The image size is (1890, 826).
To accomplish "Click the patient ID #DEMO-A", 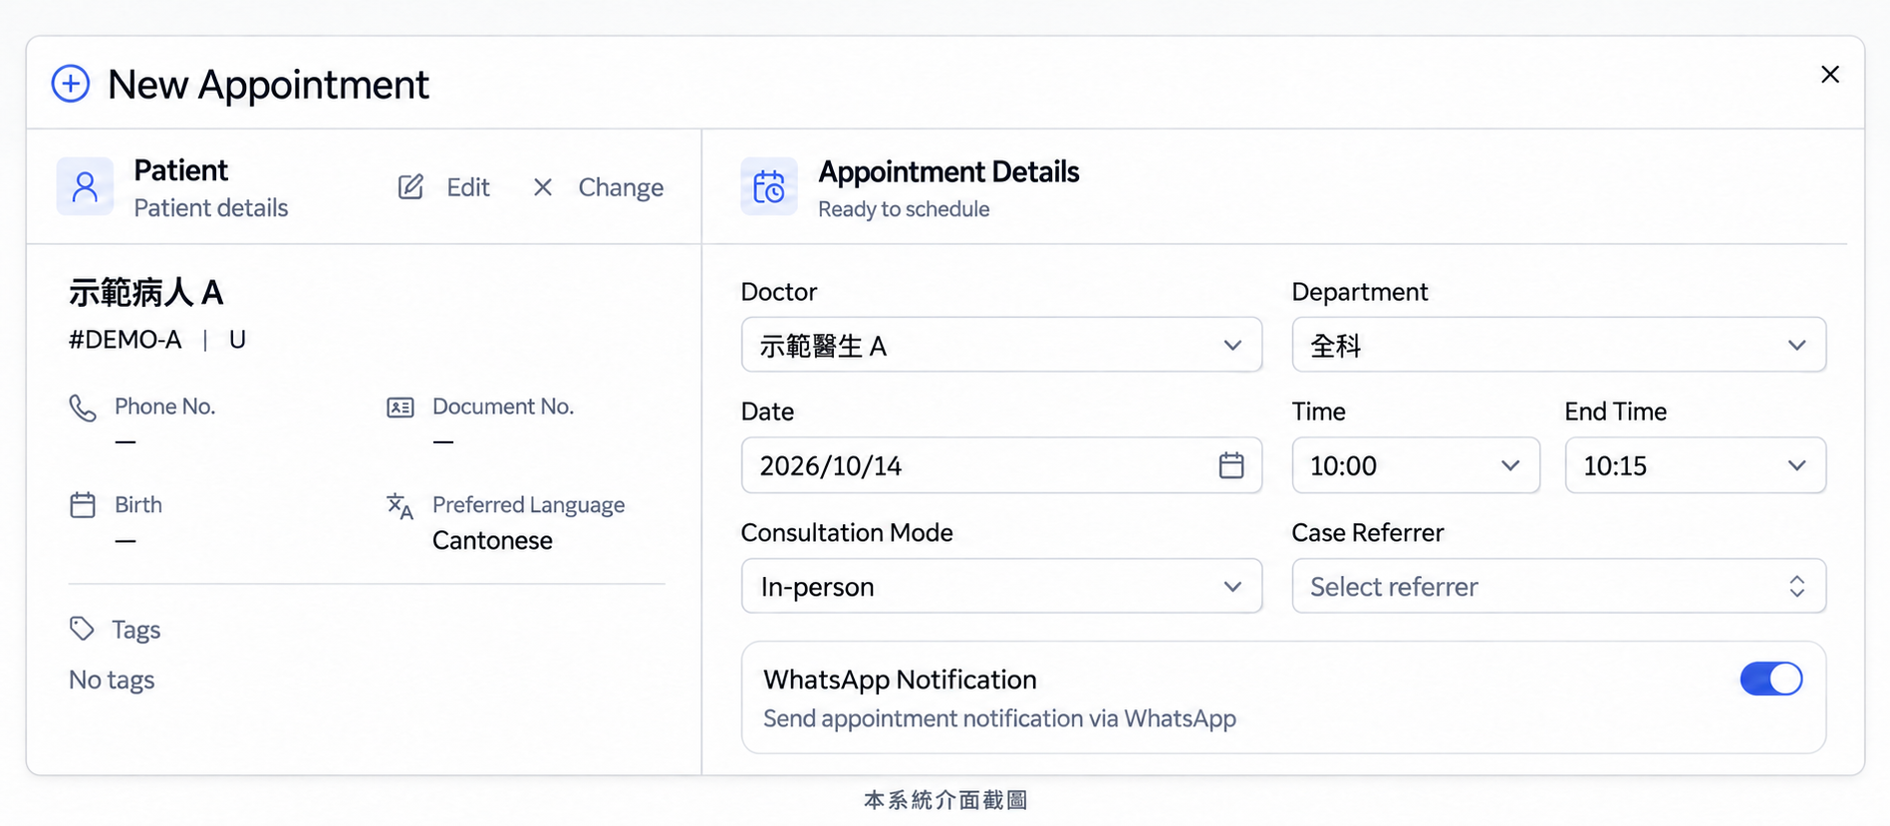I will [x=126, y=340].
